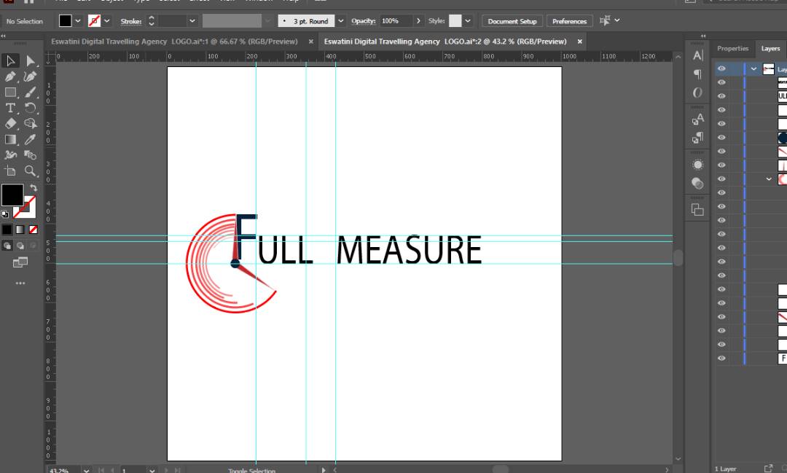
Task: Select the Pen tool
Action: tap(10, 77)
